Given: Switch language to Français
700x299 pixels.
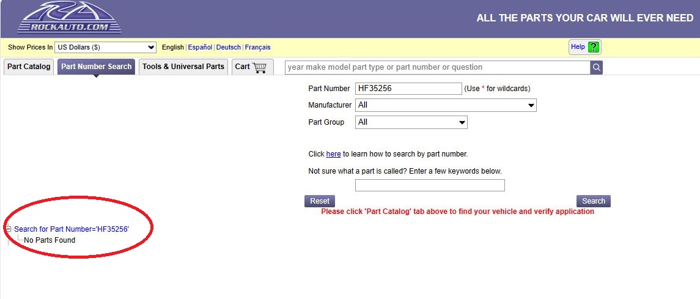Looking at the screenshot, I should point(257,47).
